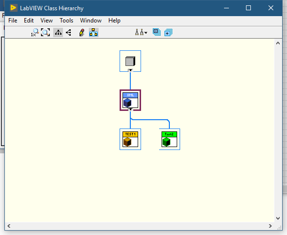The width and height of the screenshot is (287, 235).
Task: Click the LabVIEW logo in title bar
Action: tap(13, 8)
